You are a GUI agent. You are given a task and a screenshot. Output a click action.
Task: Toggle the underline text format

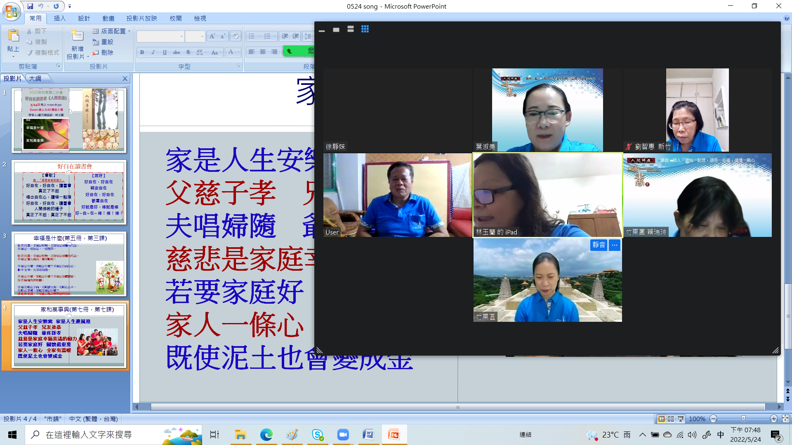tap(165, 52)
